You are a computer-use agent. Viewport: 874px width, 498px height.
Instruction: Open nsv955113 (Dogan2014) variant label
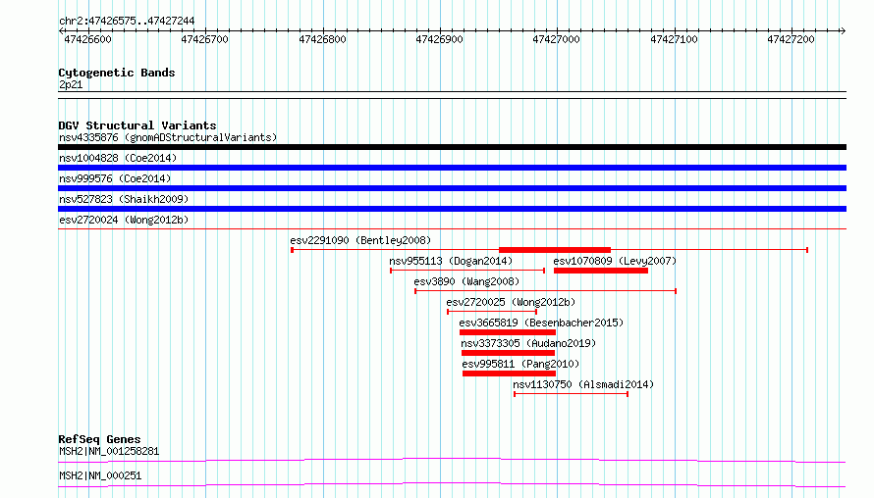(451, 261)
